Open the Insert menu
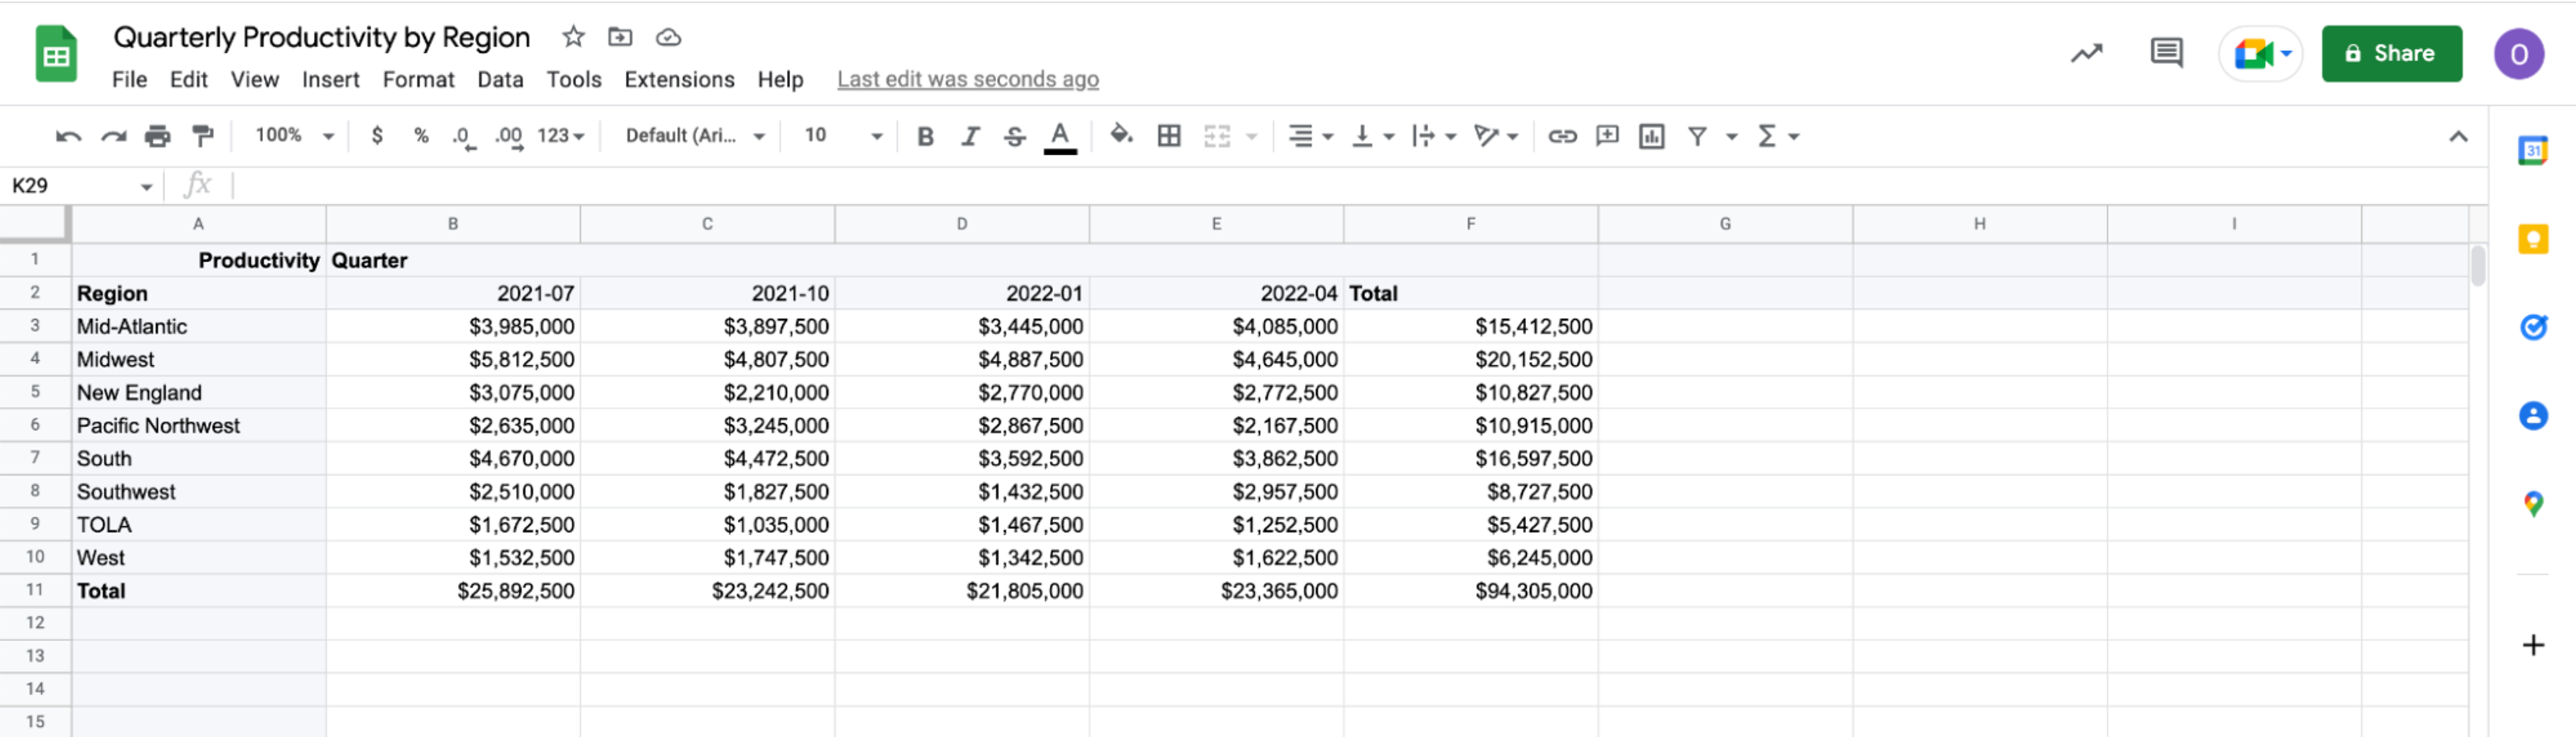This screenshot has width=2576, height=737. 330,79
